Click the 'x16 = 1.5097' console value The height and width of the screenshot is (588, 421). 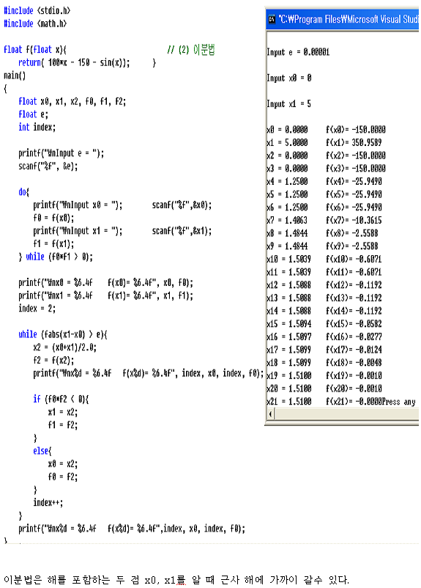pyautogui.click(x=288, y=337)
